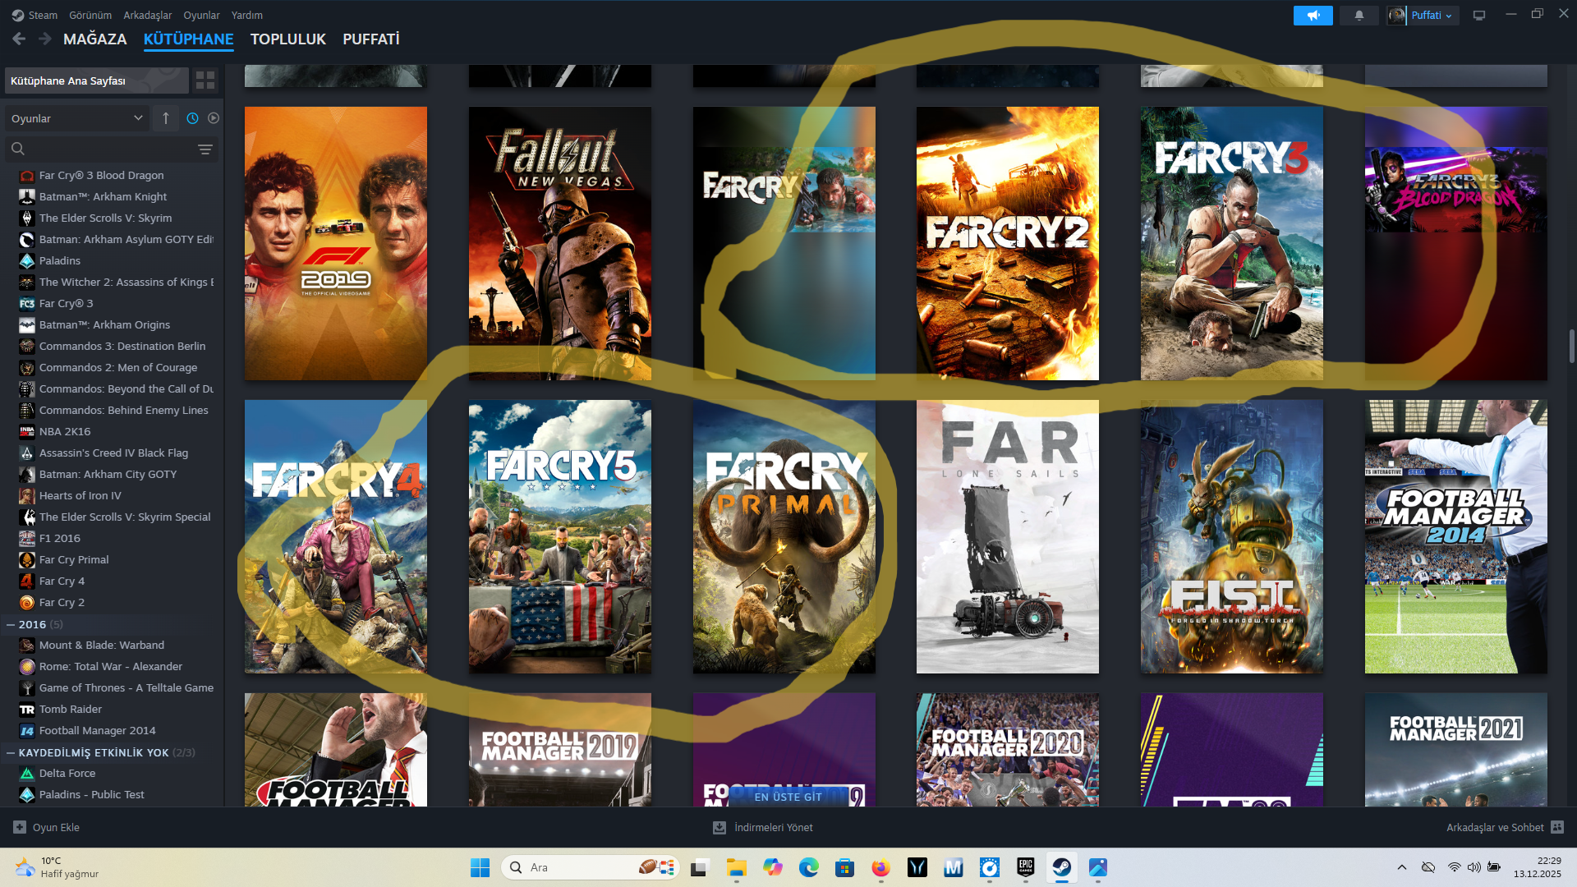This screenshot has height=887, width=1577.
Task: Open the Oyunlar dropdown selector
Action: (76, 118)
